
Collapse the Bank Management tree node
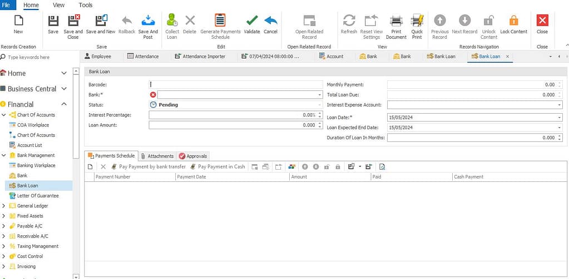[x=4, y=155]
